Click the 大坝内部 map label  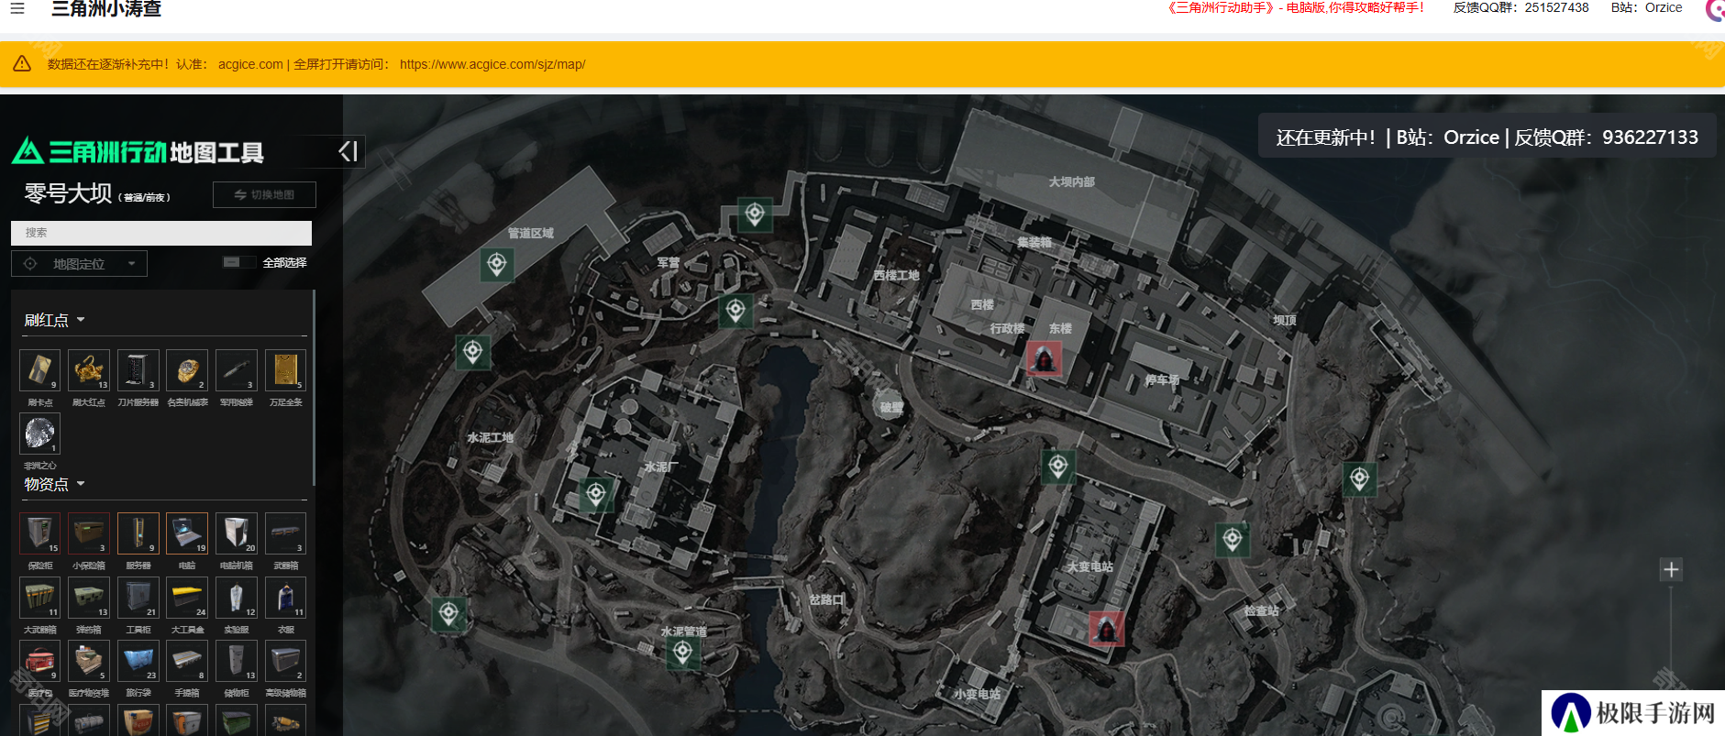[x=1072, y=182]
